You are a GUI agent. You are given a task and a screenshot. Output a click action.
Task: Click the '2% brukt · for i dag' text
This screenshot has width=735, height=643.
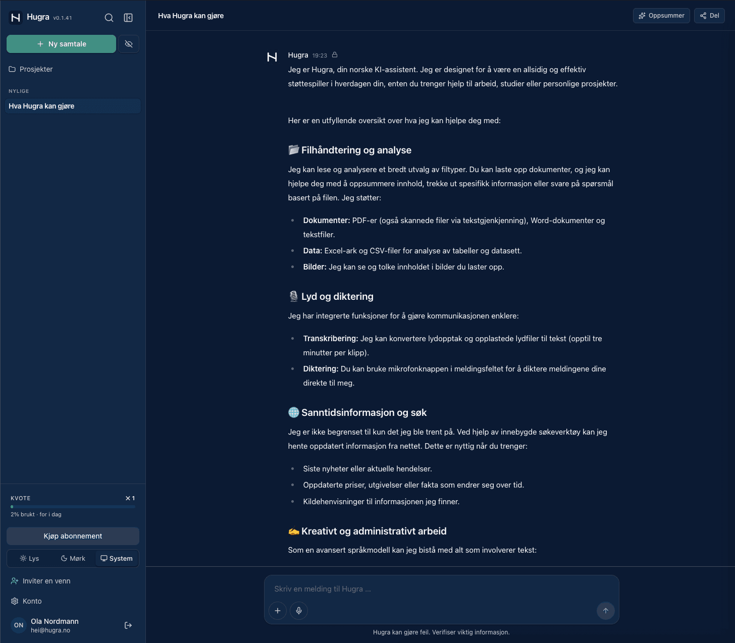(x=36, y=514)
